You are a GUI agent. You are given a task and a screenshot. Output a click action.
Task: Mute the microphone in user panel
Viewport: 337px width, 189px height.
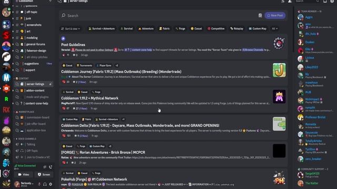click(39, 184)
